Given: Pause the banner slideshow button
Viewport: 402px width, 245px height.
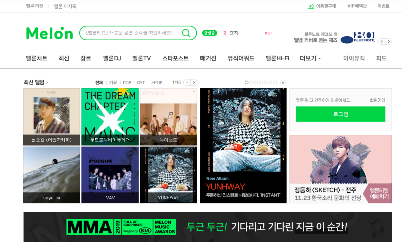Looking at the screenshot, I should [283, 82].
